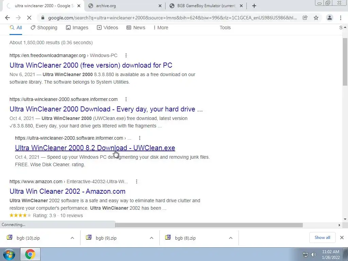348x261 pixels.
Task: Open Ultra WinCleaner 2000 (free version) download link
Action: pos(91,65)
